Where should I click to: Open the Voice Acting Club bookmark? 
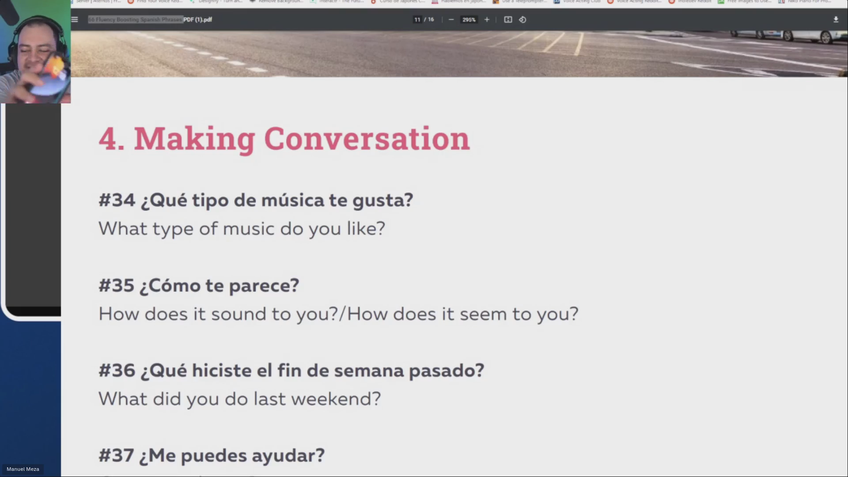(578, 1)
